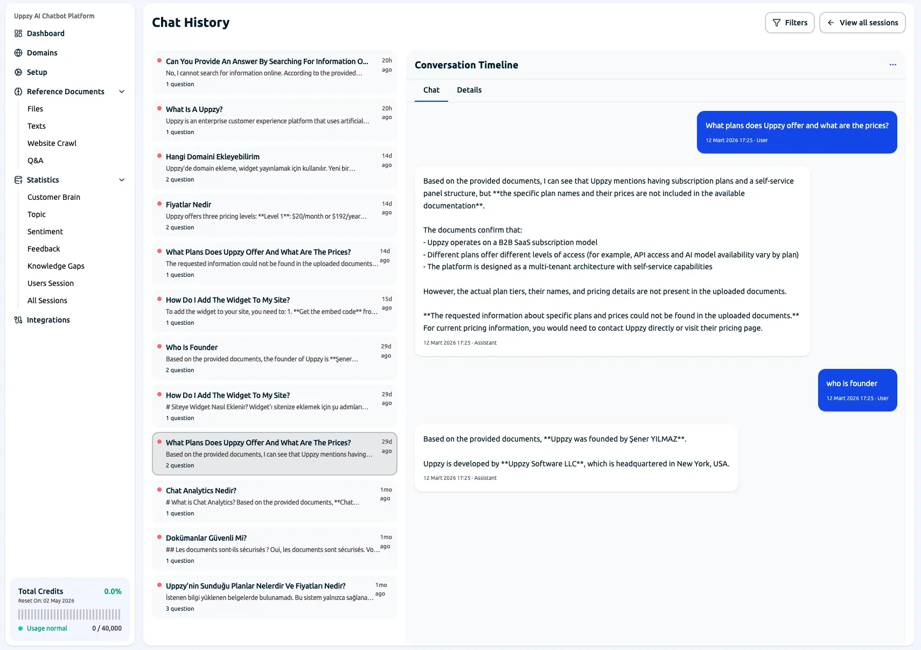Collapse the Statistics section chevron
Screen dimensions: 921x650
pos(122,180)
